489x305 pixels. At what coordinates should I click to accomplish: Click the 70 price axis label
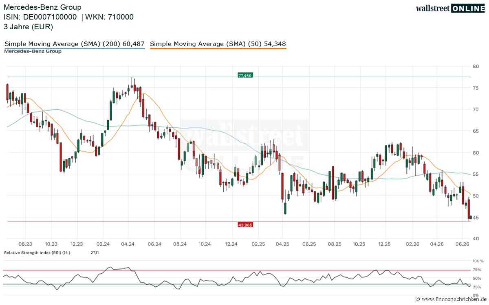click(476, 109)
